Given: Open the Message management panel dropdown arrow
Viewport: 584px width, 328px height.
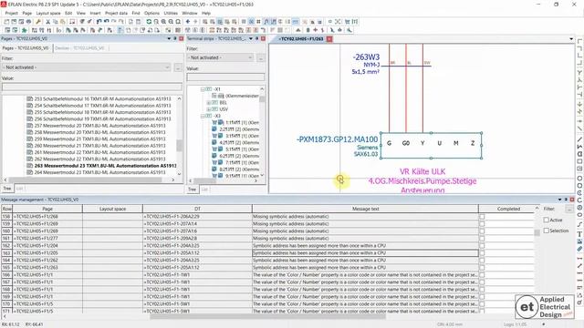Looking at the screenshot, I should pos(559,200).
